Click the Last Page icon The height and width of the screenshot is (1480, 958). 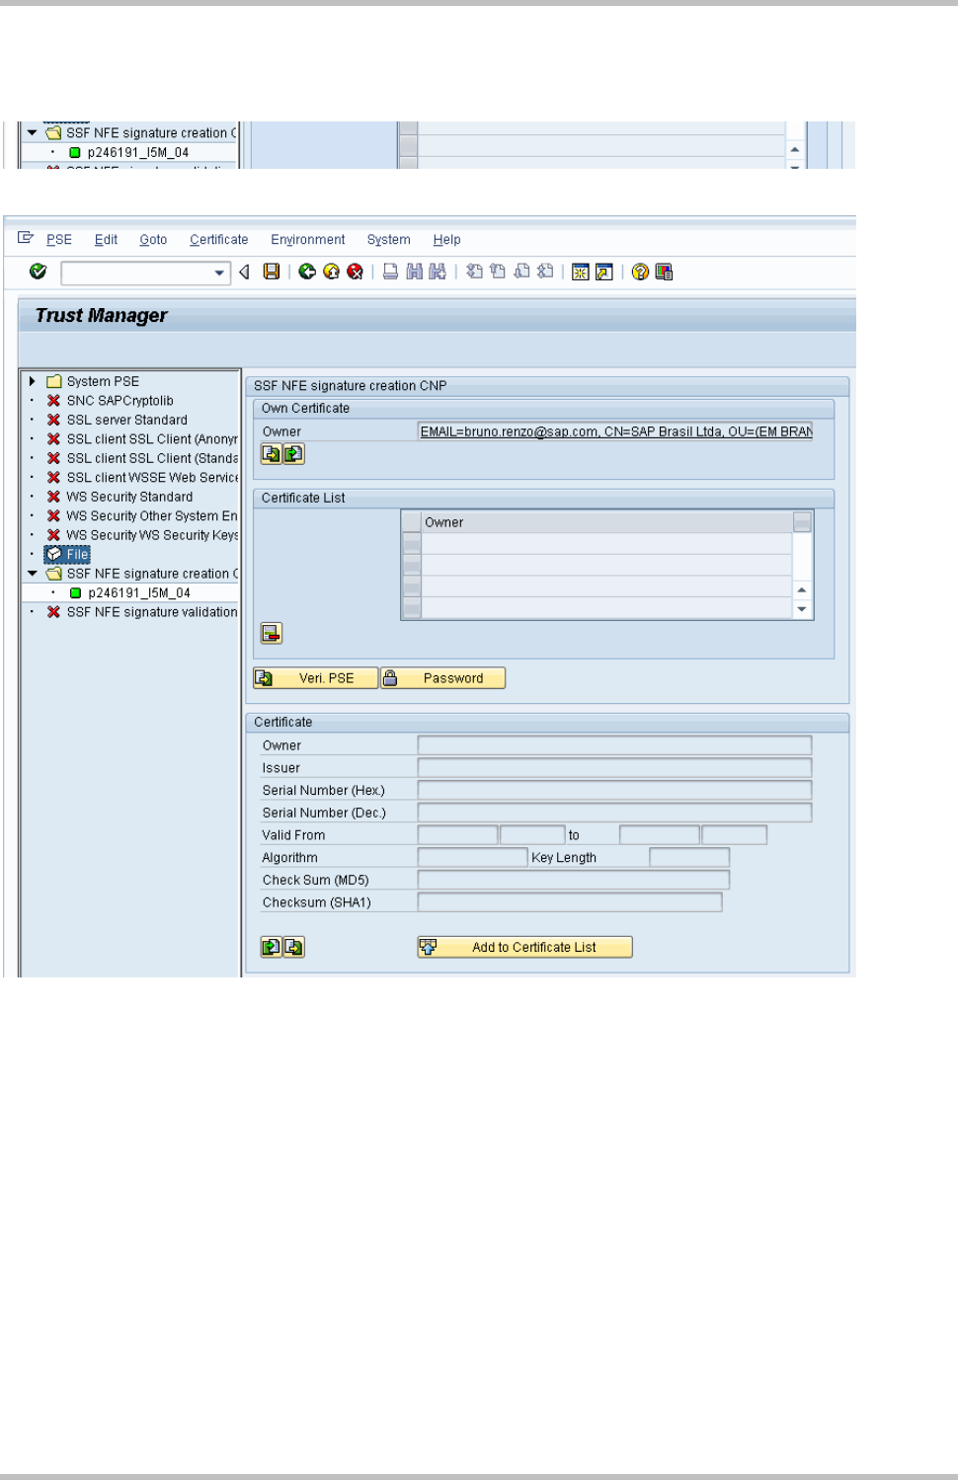[545, 272]
